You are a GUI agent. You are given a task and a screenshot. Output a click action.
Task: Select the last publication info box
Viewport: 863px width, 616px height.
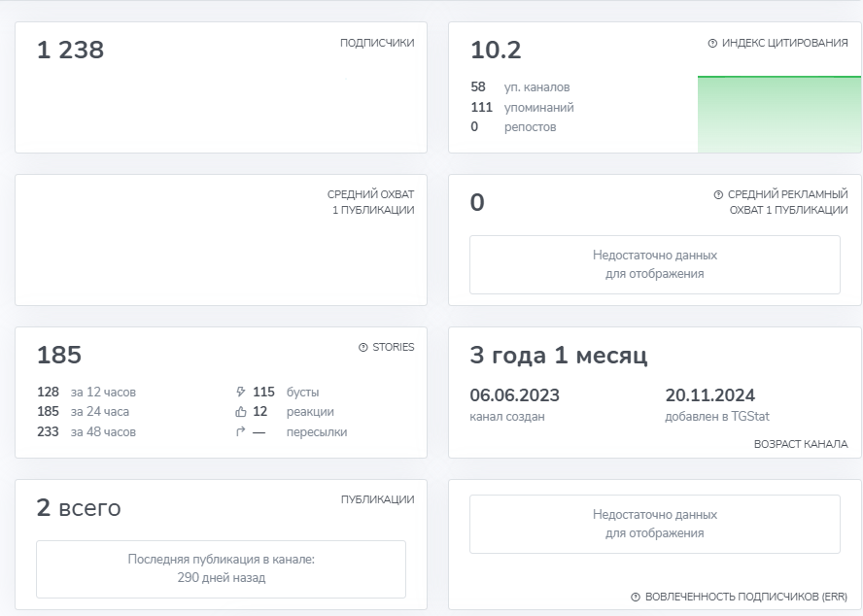pyautogui.click(x=221, y=568)
